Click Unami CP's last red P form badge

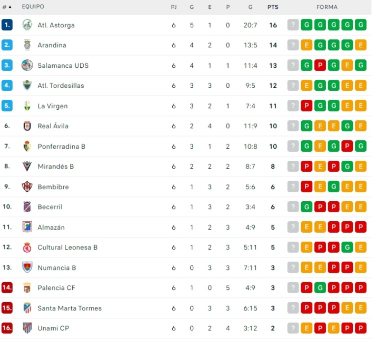tap(361, 328)
